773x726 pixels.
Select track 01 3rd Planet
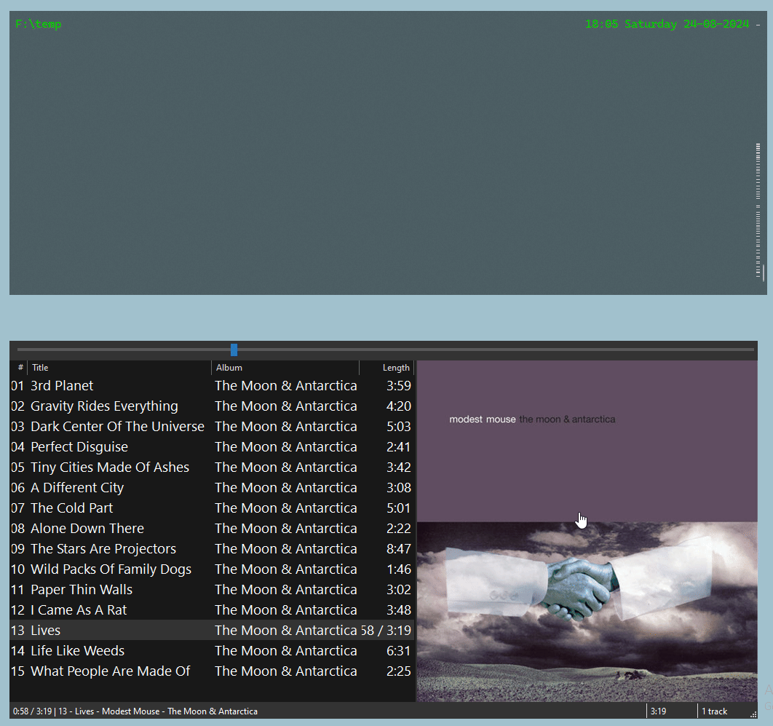click(212, 386)
